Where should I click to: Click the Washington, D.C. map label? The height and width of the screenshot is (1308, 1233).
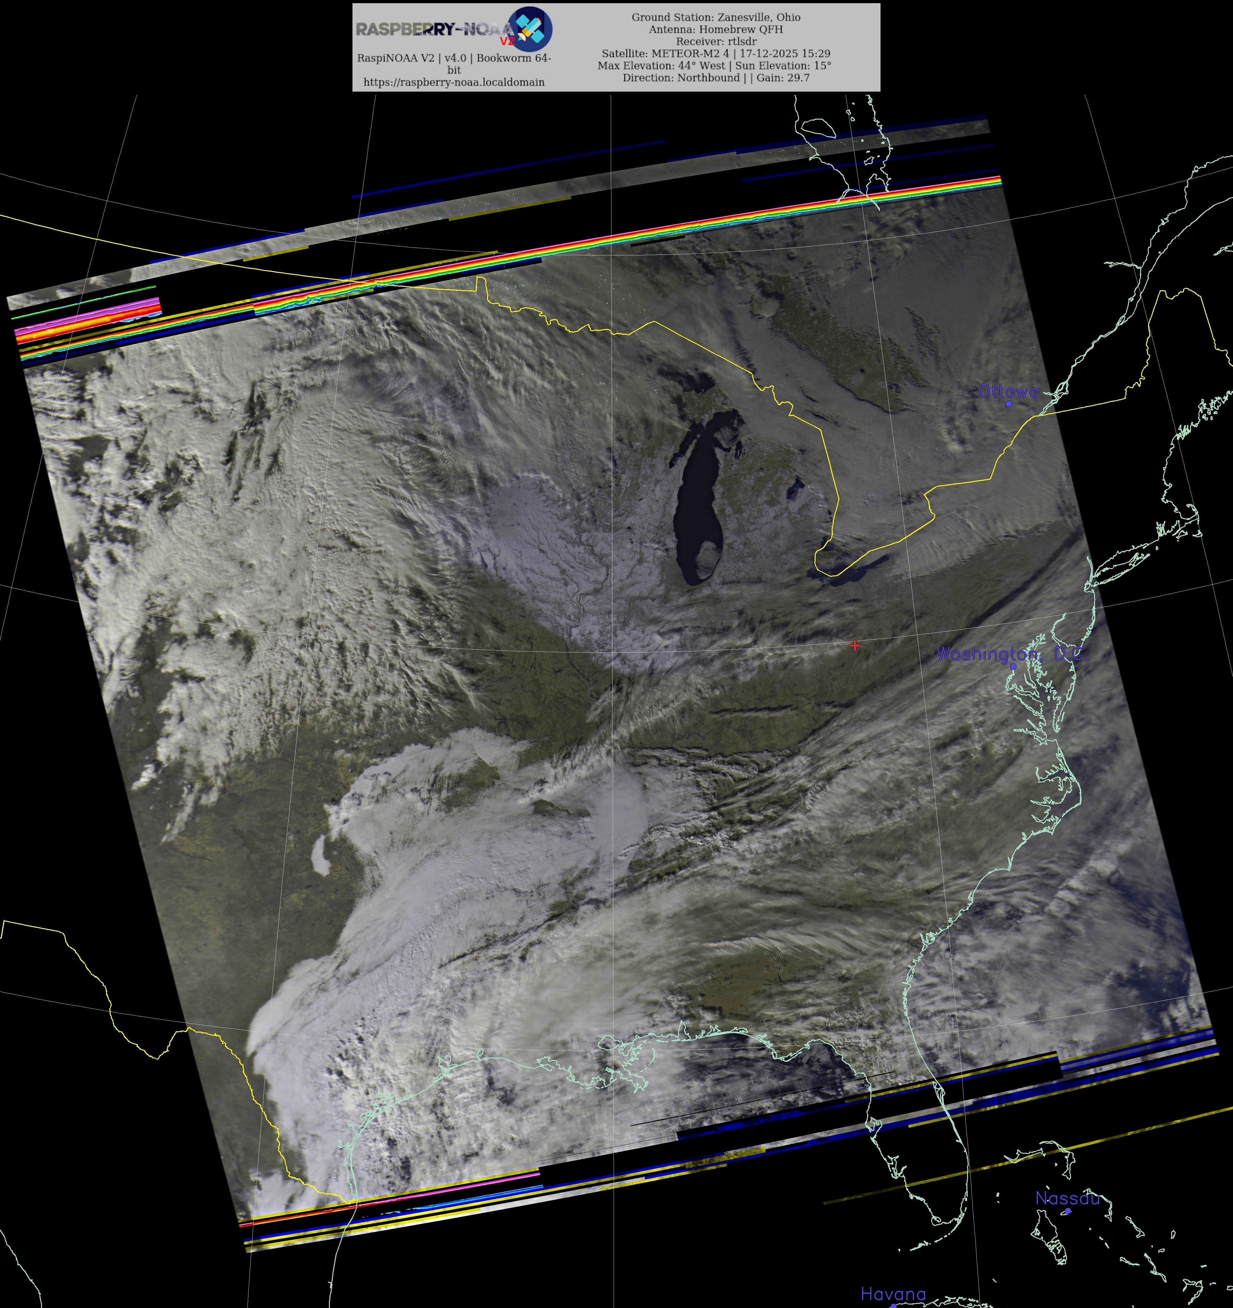click(1012, 654)
